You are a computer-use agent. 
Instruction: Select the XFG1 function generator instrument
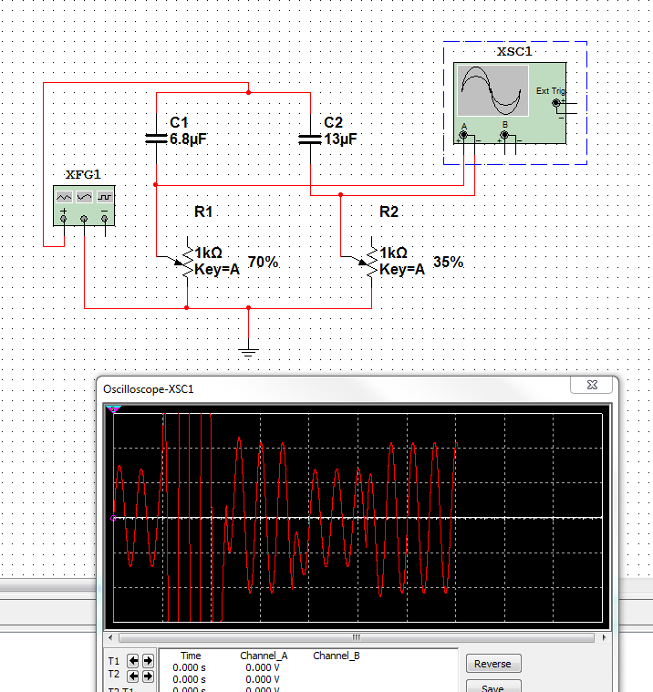(84, 206)
